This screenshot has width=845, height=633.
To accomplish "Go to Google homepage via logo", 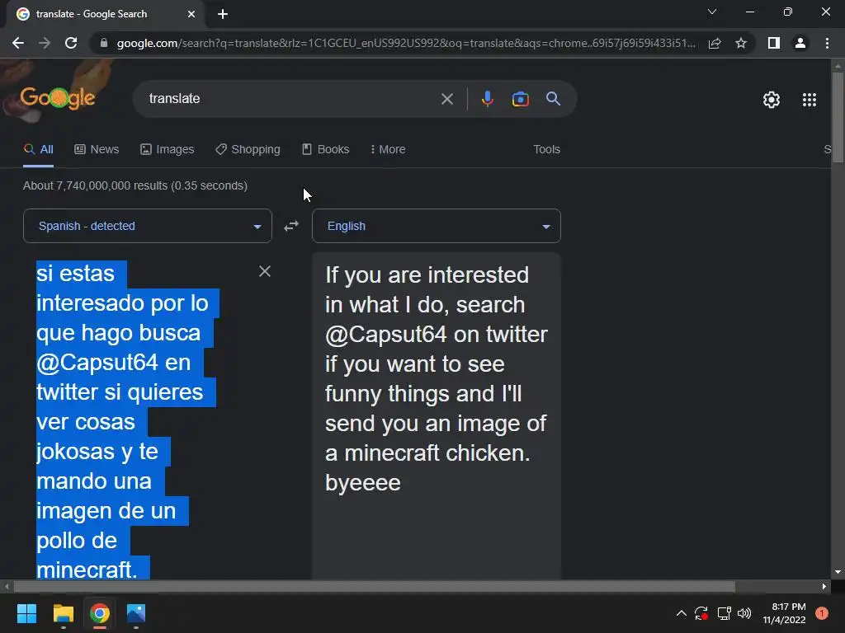I will tap(58, 98).
